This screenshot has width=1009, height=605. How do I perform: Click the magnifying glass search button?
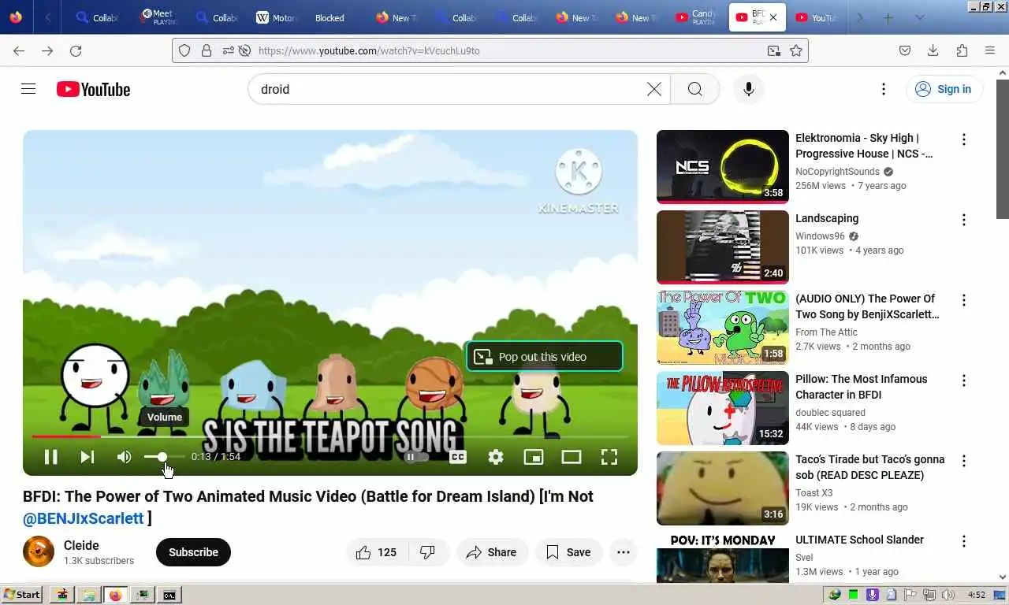pyautogui.click(x=695, y=89)
